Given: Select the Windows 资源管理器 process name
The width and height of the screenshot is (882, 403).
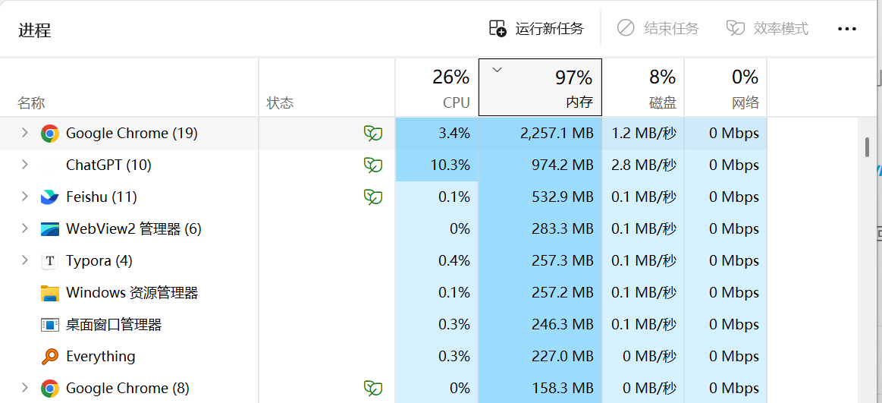Looking at the screenshot, I should [x=132, y=293].
